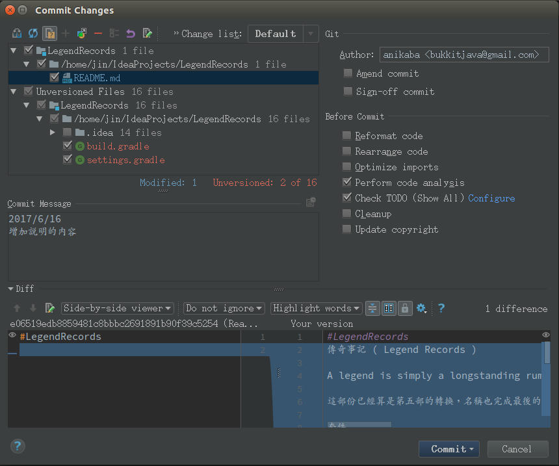Screen dimensions: 559x466
Task: Collapse the LegendRecords 16 files node
Action: 27,105
